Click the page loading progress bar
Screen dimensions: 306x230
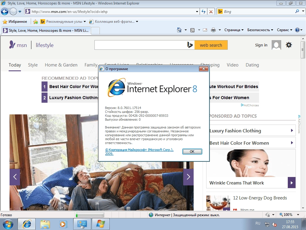click(x=90, y=215)
